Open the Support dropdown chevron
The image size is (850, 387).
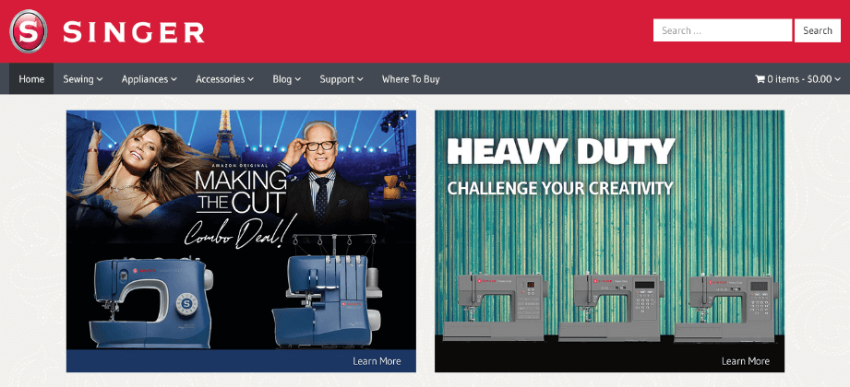click(360, 79)
